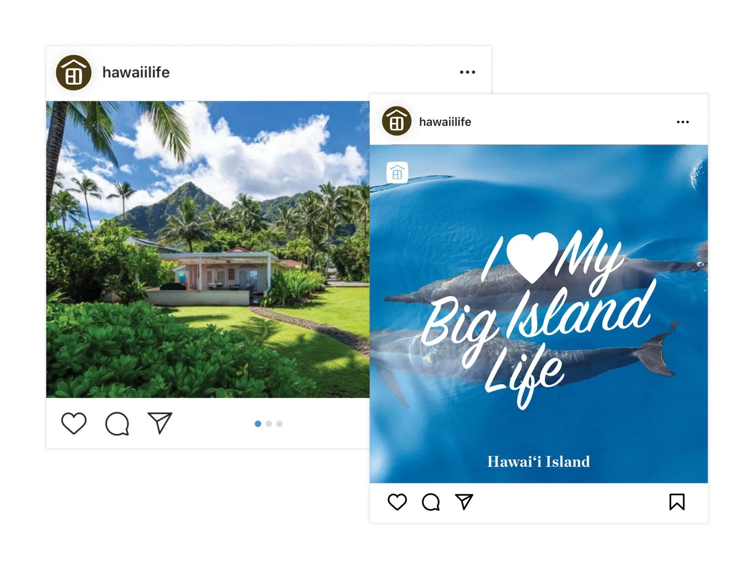The image size is (754, 569).
Task: Share the Big Island Life dolphin post
Action: pyautogui.click(x=464, y=502)
